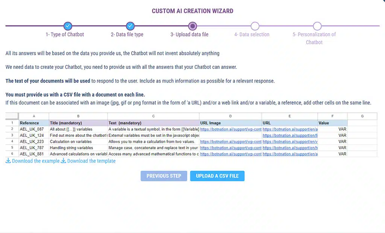Open the '1- Type of Chatbot' step
The height and width of the screenshot is (233, 385).
65,35
